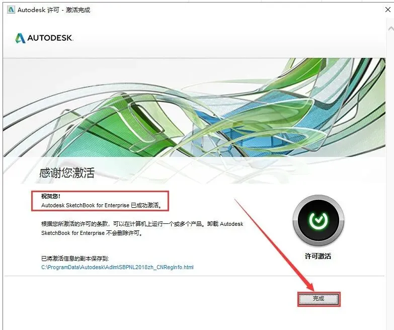Click the 许可激活 label under the icon
Viewport: 394px width, 330px height.
318,256
